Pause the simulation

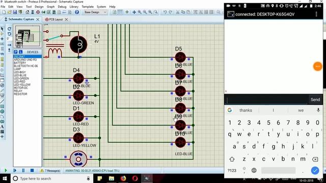click(x=23, y=171)
